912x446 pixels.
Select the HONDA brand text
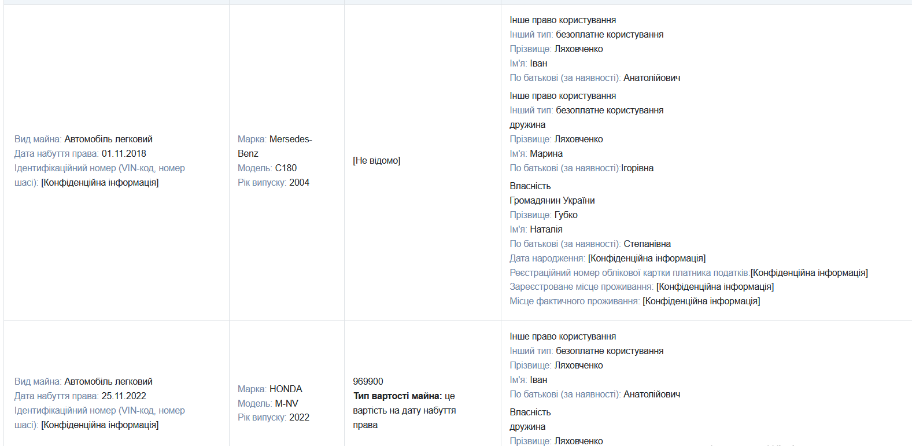pyautogui.click(x=286, y=389)
